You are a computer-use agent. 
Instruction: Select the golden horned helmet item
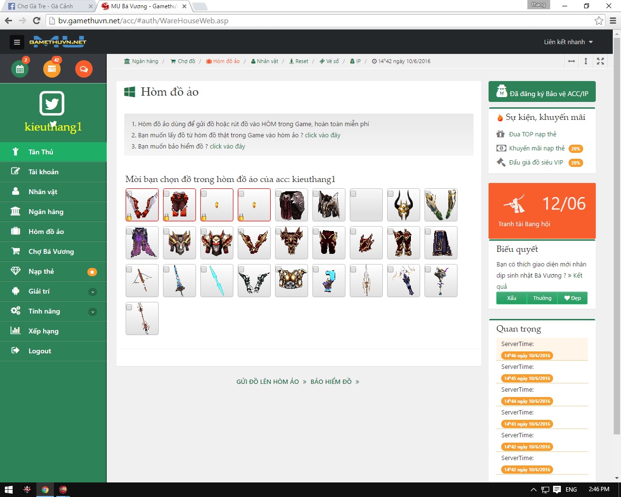pos(404,205)
